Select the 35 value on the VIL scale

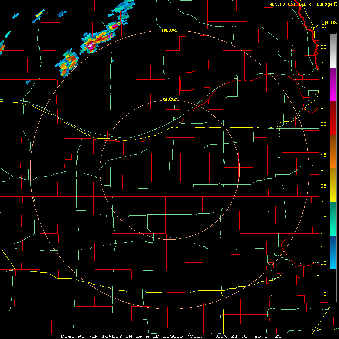[324, 186]
